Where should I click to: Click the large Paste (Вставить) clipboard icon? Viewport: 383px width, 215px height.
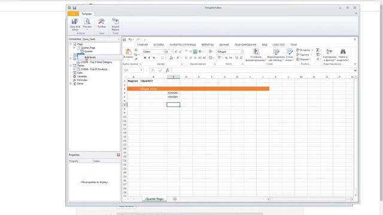pos(128,52)
